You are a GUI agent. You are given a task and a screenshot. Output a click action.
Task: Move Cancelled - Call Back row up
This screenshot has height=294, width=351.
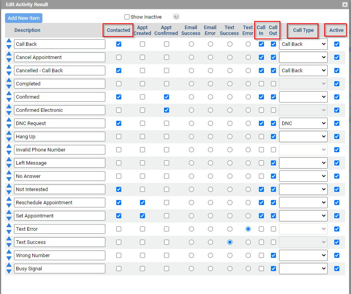click(x=9, y=67)
